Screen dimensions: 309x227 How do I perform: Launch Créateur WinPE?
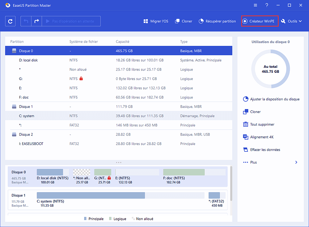pyautogui.click(x=260, y=21)
